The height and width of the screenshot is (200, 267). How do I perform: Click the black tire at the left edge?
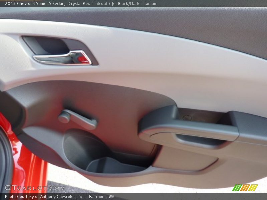coord(5,160)
